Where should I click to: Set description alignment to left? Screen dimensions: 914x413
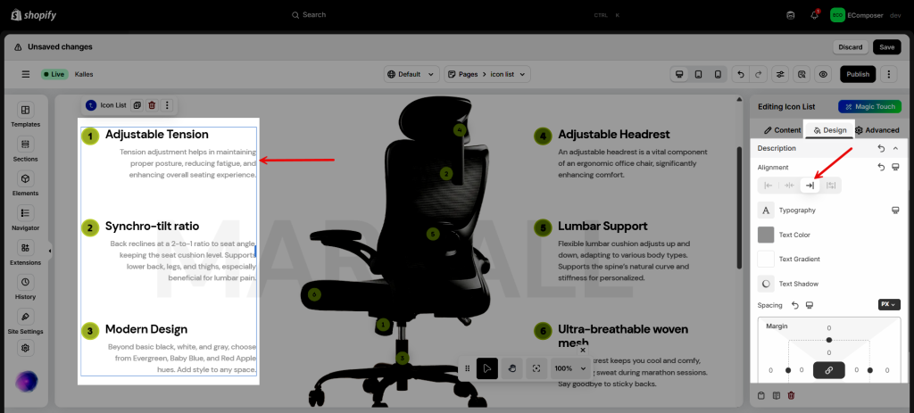click(x=769, y=186)
